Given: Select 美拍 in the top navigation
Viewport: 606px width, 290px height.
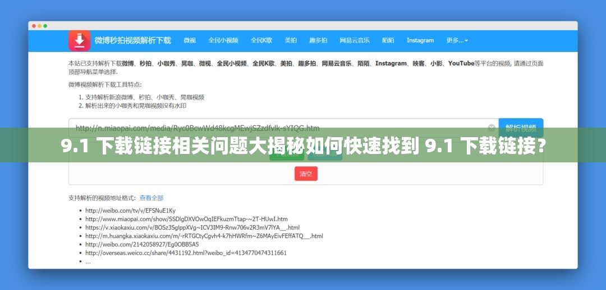Looking at the screenshot, I should [x=291, y=40].
